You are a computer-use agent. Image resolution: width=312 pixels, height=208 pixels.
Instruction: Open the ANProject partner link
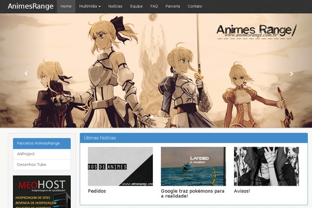coord(42,154)
